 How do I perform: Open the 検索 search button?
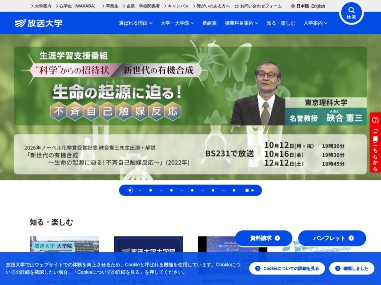(351, 13)
